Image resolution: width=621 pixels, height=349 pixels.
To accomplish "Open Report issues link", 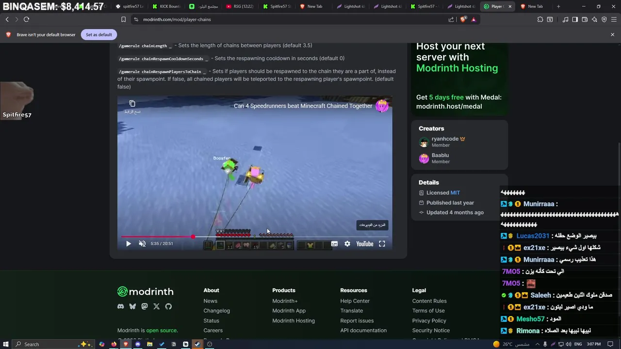I will point(357,321).
